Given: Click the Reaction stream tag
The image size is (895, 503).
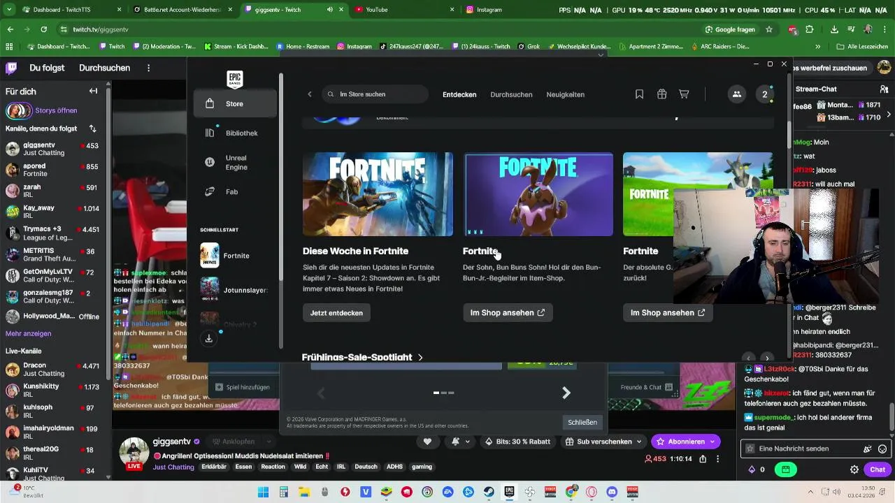Looking at the screenshot, I should click(x=273, y=467).
